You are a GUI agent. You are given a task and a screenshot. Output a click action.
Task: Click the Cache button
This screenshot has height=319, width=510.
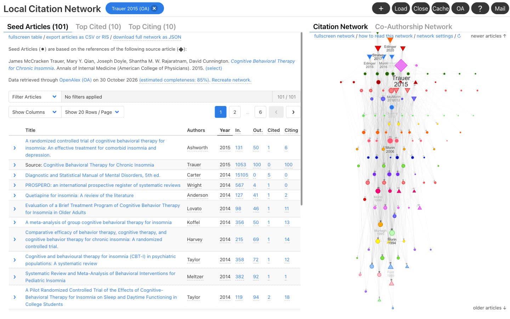[441, 9]
